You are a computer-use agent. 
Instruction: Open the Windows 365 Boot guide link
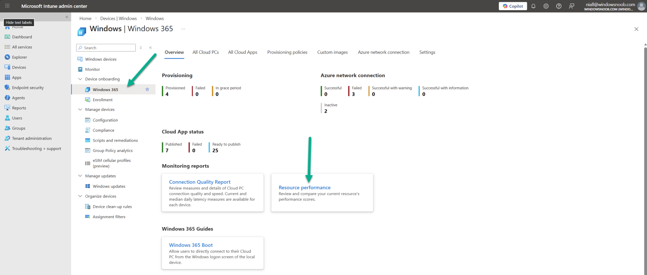tap(191, 245)
